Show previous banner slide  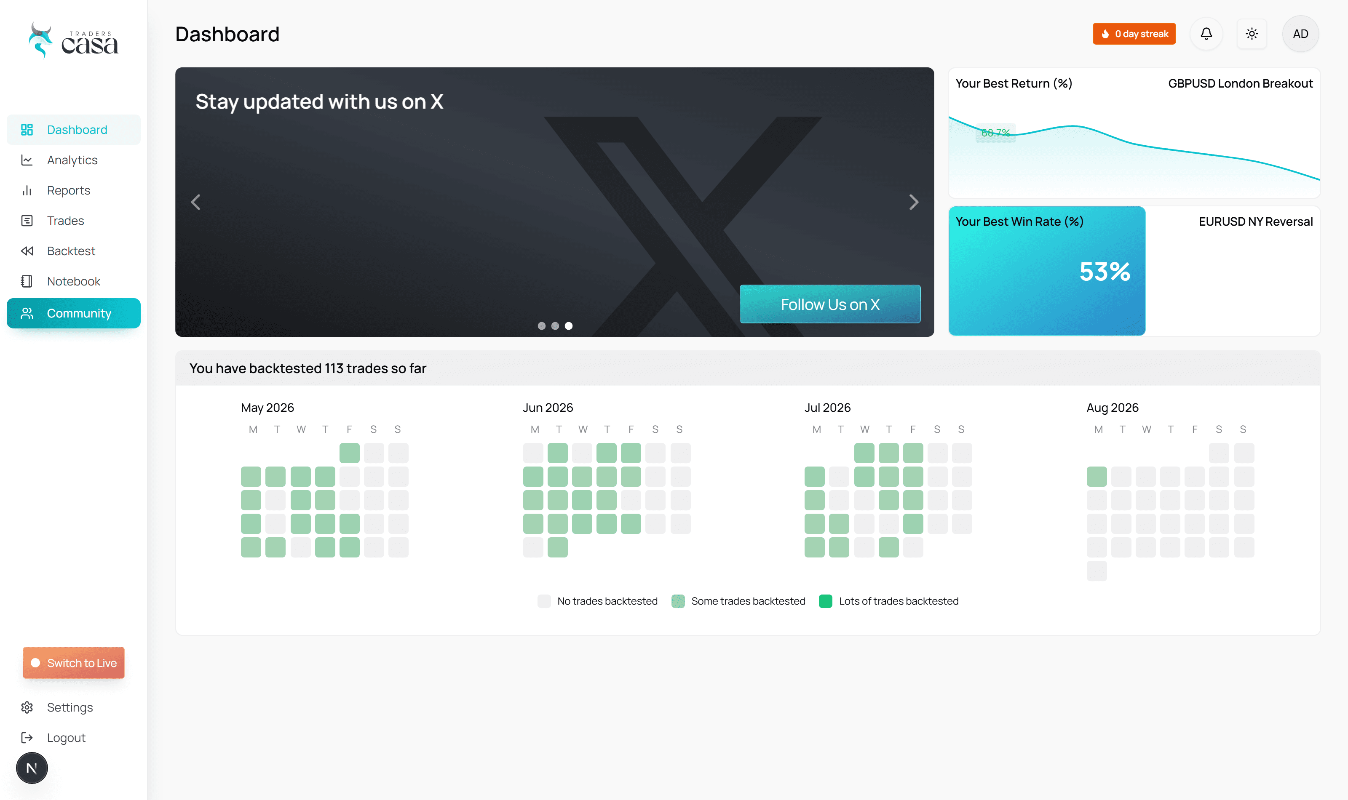[196, 202]
